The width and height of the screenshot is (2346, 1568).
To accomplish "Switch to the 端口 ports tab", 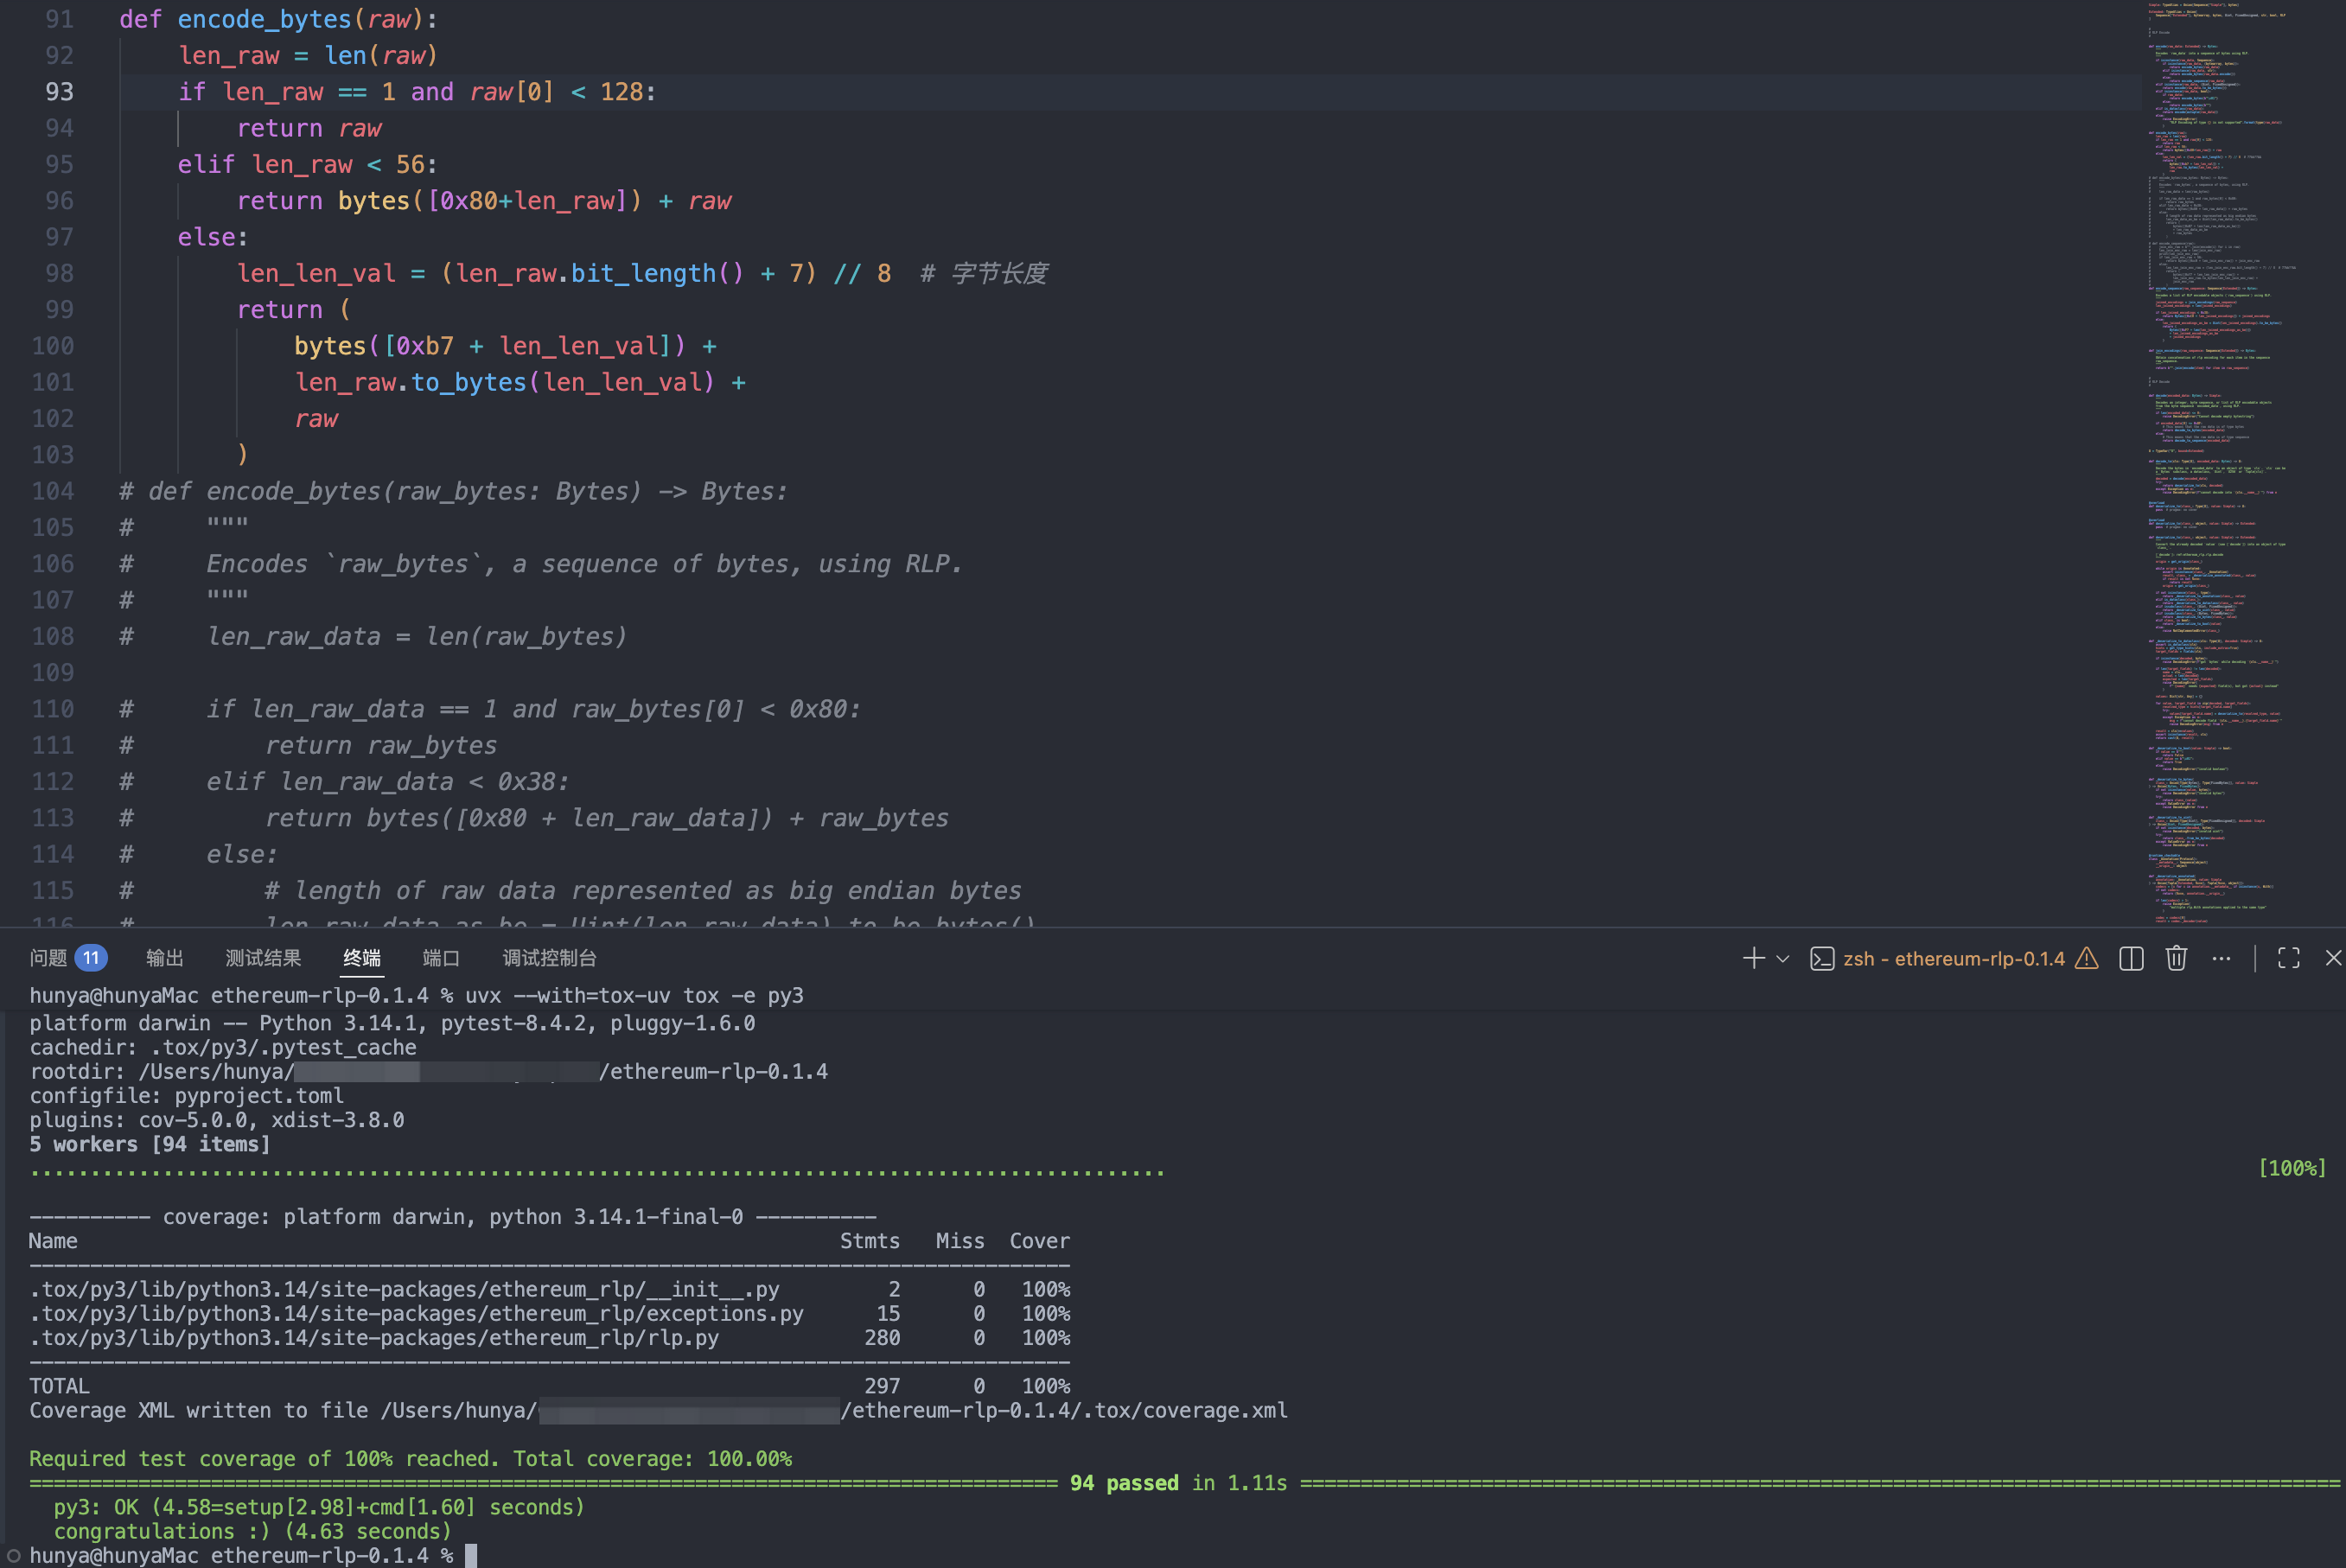I will pyautogui.click(x=441, y=958).
